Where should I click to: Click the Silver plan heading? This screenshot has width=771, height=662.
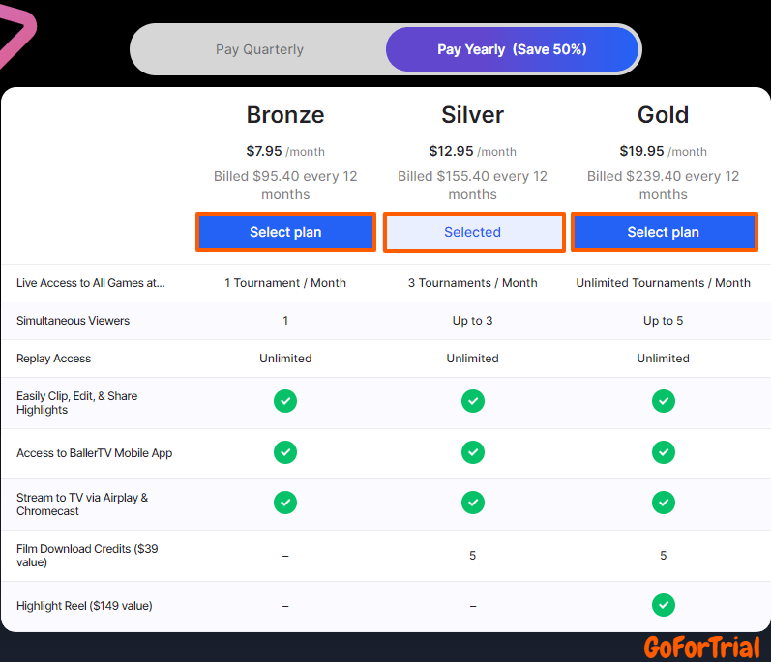[x=472, y=115]
